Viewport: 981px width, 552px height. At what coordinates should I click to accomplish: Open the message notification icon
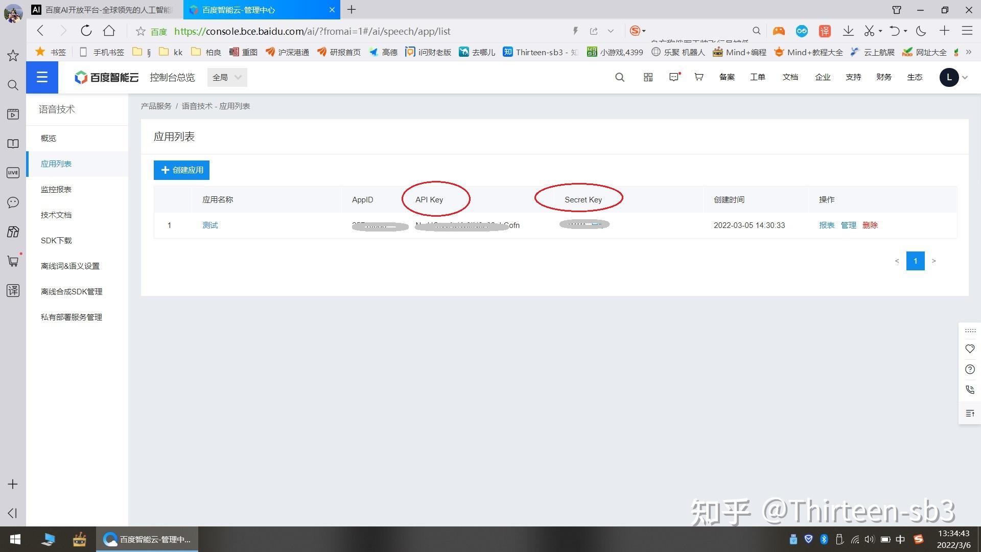tap(674, 77)
